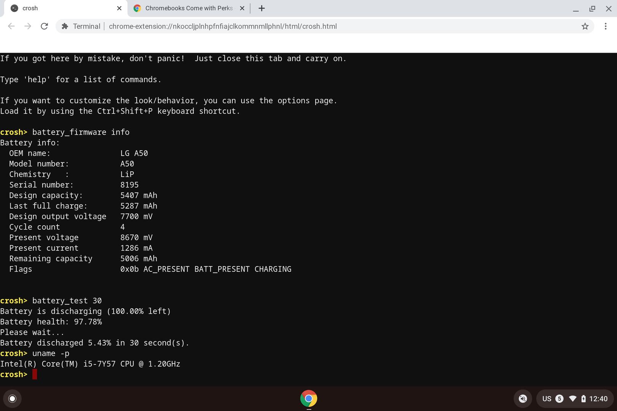
Task: Click the 'uname -p' command
Action: point(51,354)
